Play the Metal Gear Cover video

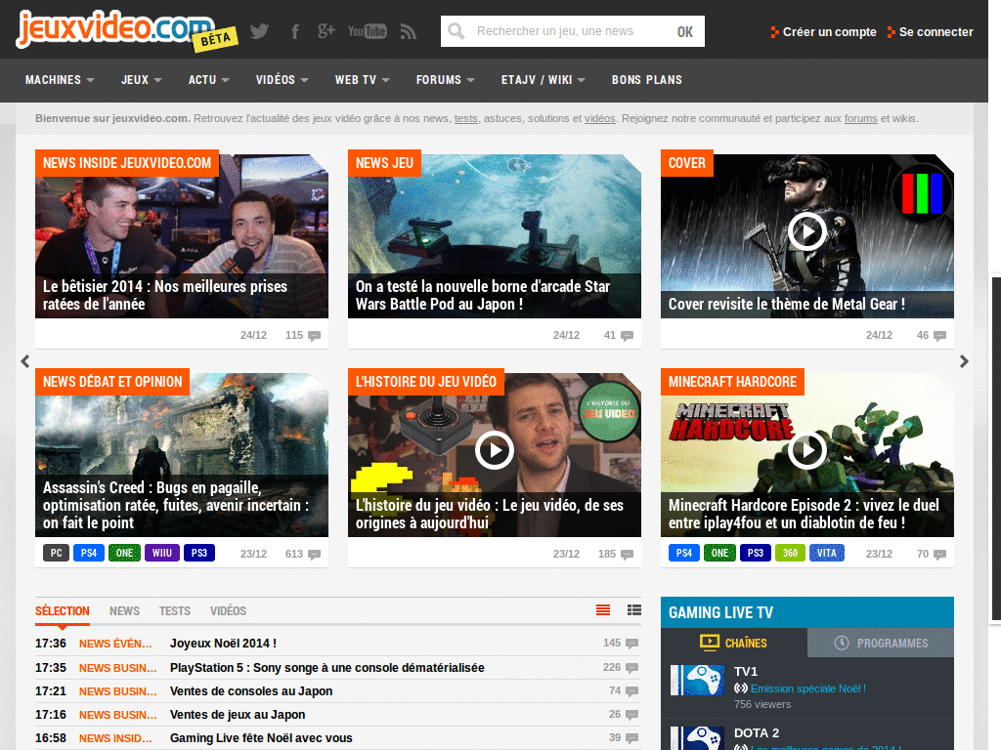(806, 231)
